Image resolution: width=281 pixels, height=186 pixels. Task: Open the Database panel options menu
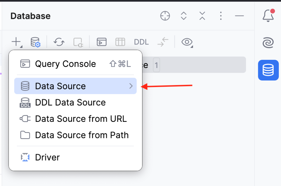(221, 16)
